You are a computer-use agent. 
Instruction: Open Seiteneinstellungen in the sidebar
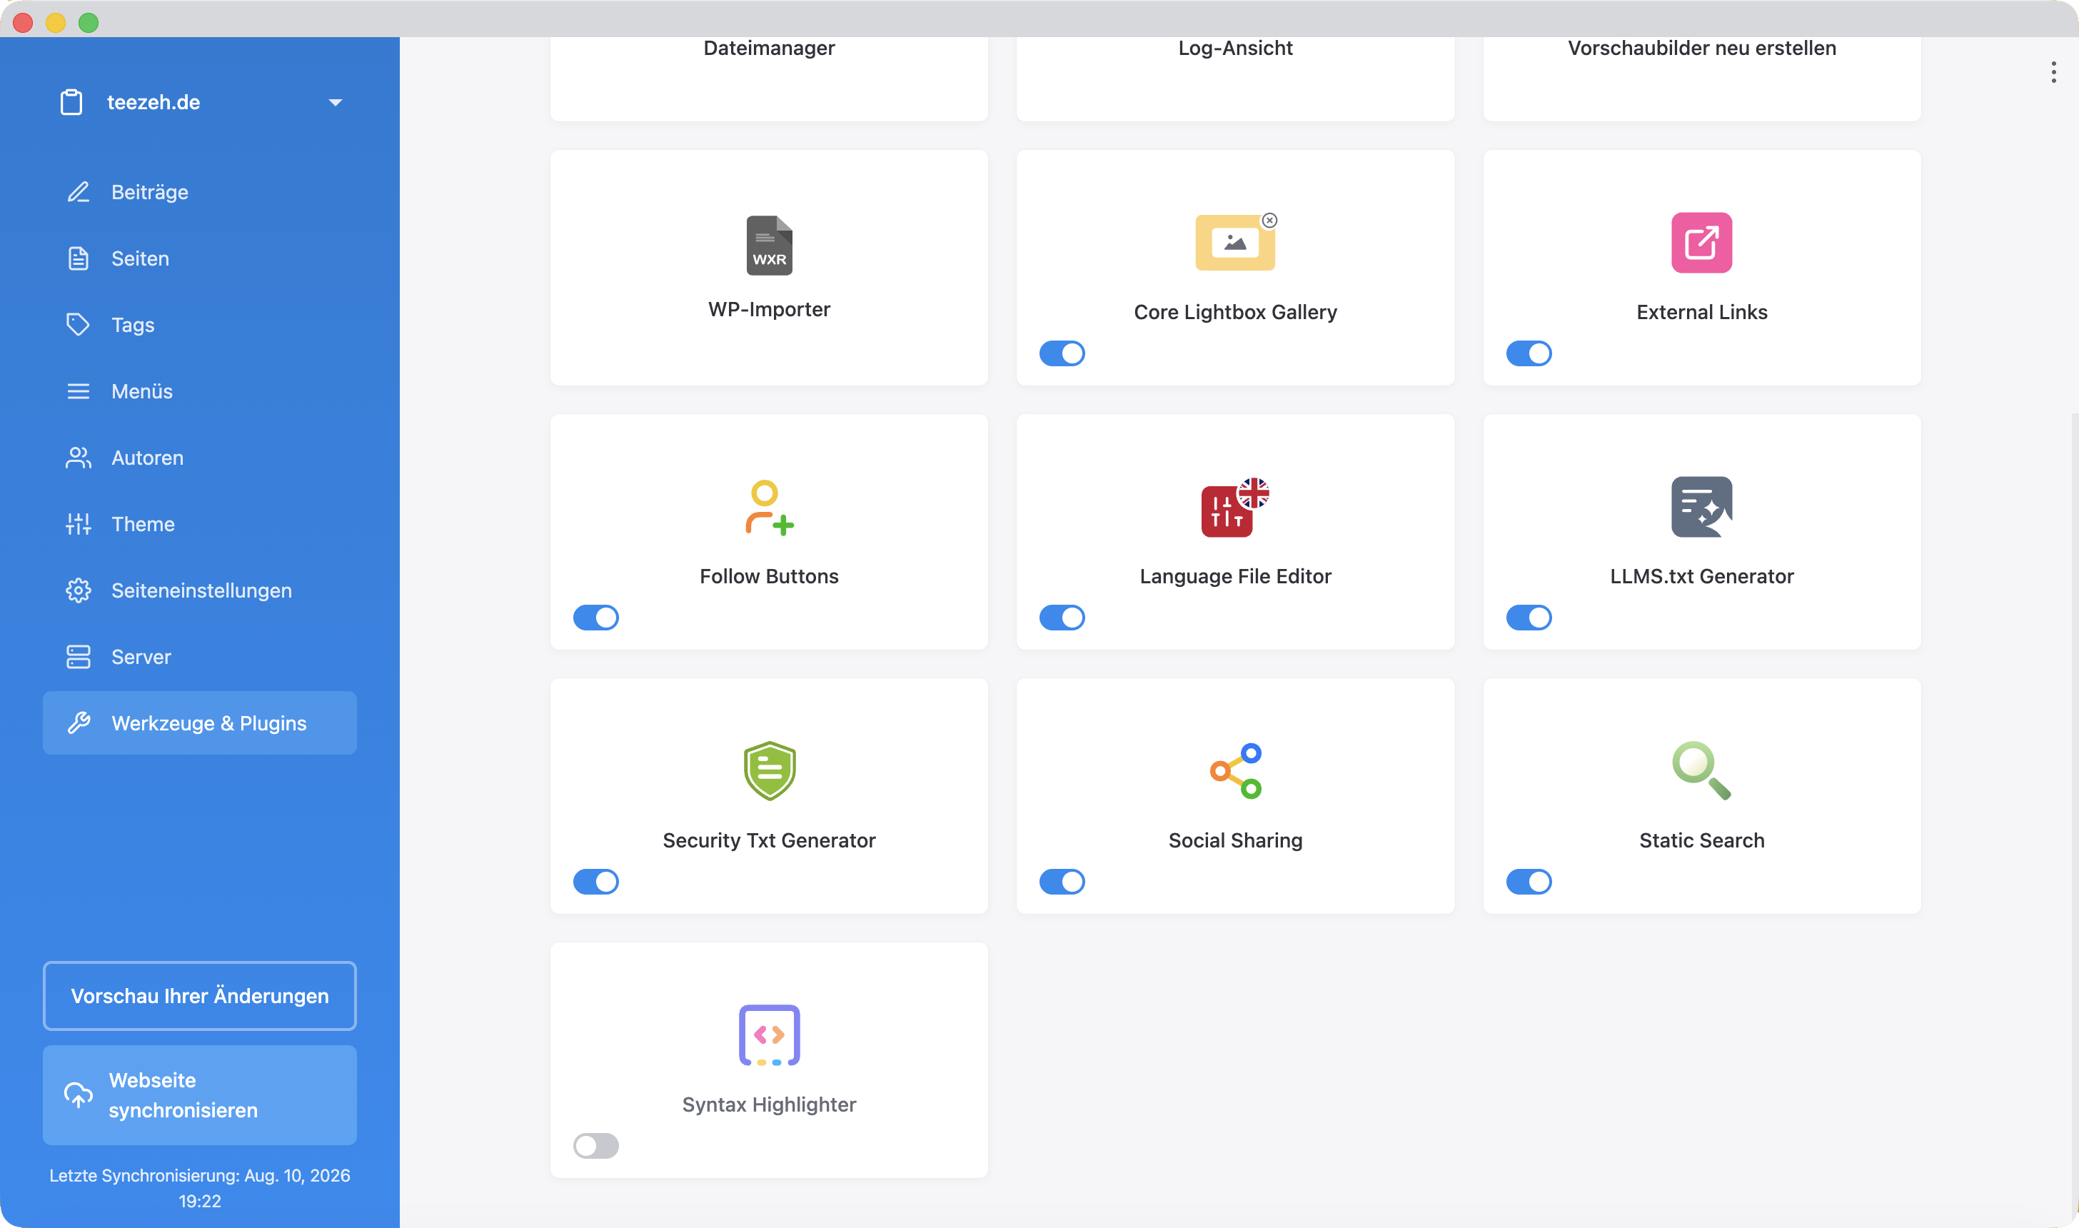pos(199,590)
